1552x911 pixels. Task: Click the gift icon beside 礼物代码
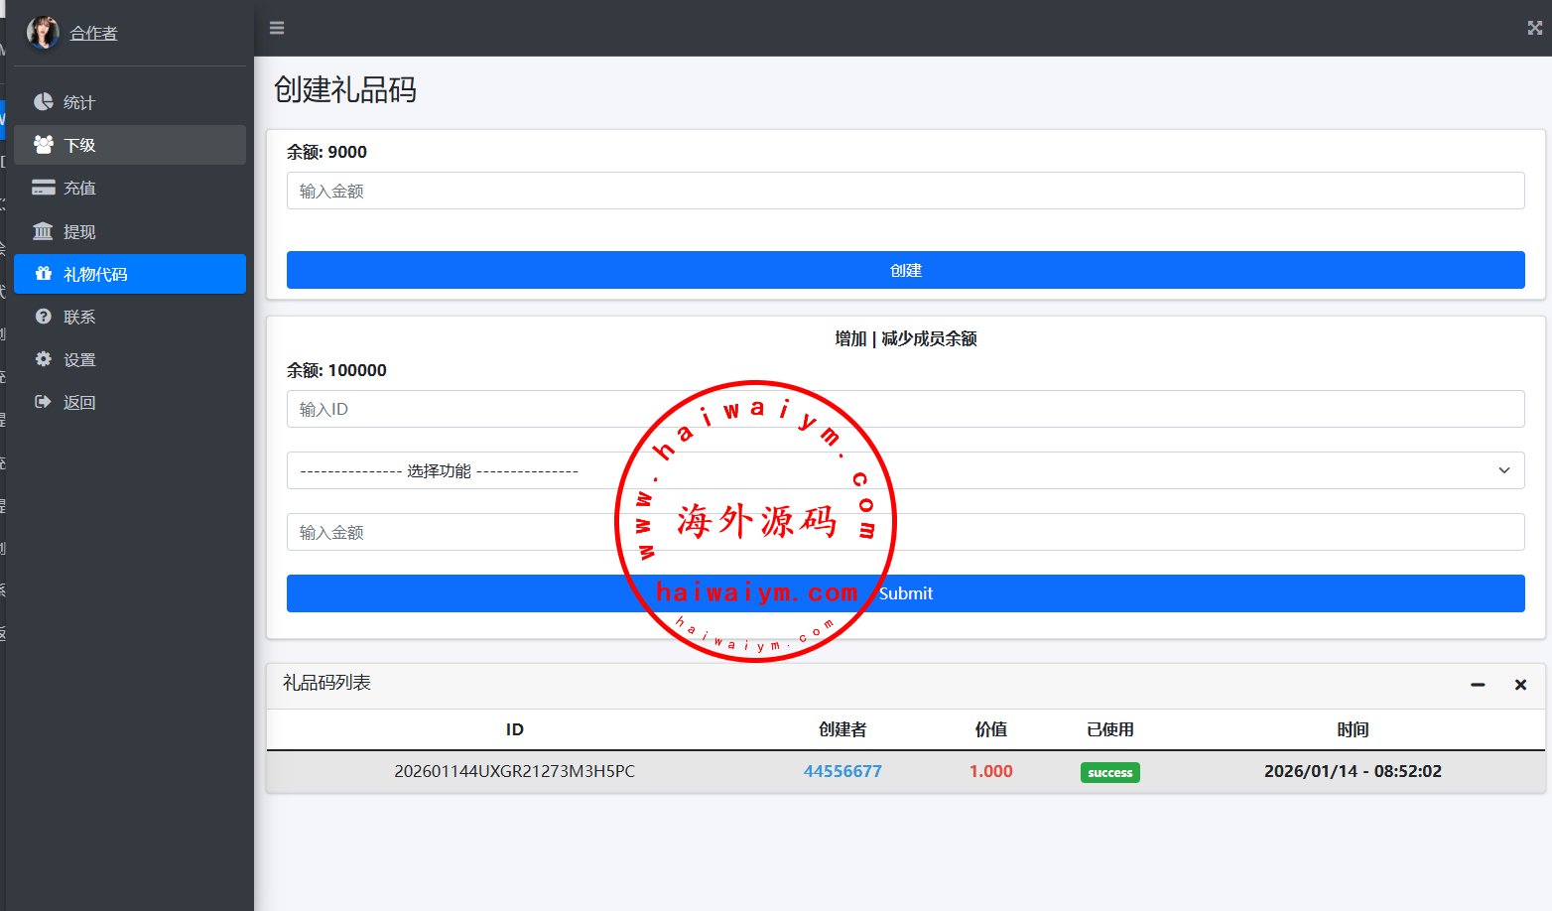pyautogui.click(x=44, y=274)
